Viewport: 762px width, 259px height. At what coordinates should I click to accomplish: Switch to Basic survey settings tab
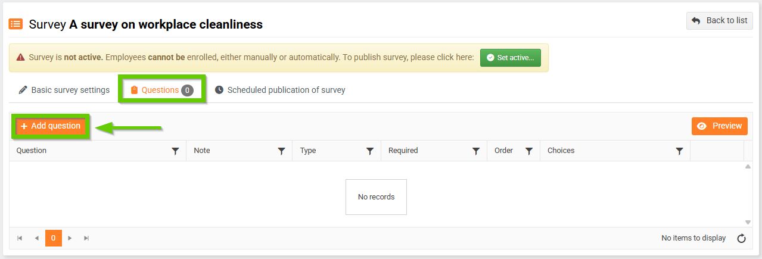pos(64,90)
